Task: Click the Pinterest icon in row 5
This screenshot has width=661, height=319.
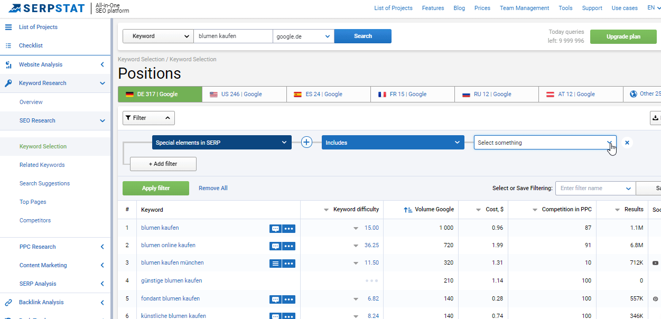Action: click(655, 299)
